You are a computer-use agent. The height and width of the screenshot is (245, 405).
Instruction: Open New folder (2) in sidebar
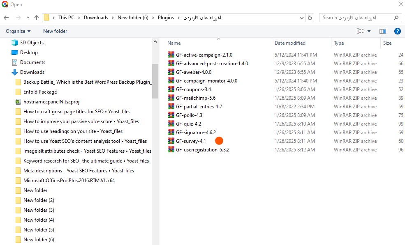pyautogui.click(x=39, y=200)
